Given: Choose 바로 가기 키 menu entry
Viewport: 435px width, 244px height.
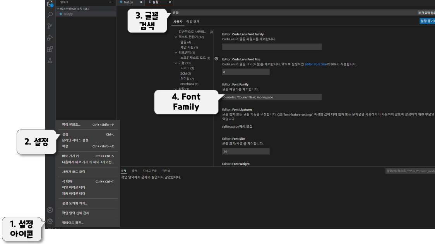Looking at the screenshot, I should [x=88, y=156].
